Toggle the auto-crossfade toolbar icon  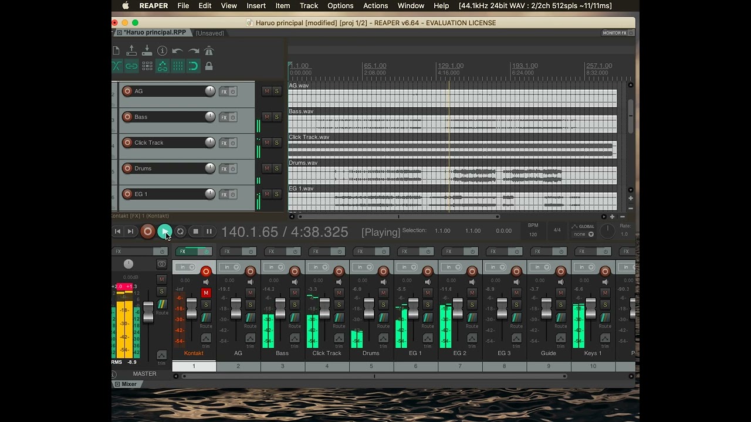coord(116,66)
